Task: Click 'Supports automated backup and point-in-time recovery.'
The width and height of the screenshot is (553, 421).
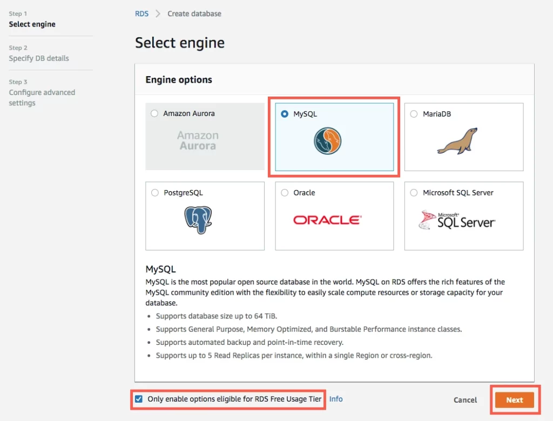Action: 249,342
